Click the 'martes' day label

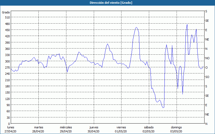39,128
